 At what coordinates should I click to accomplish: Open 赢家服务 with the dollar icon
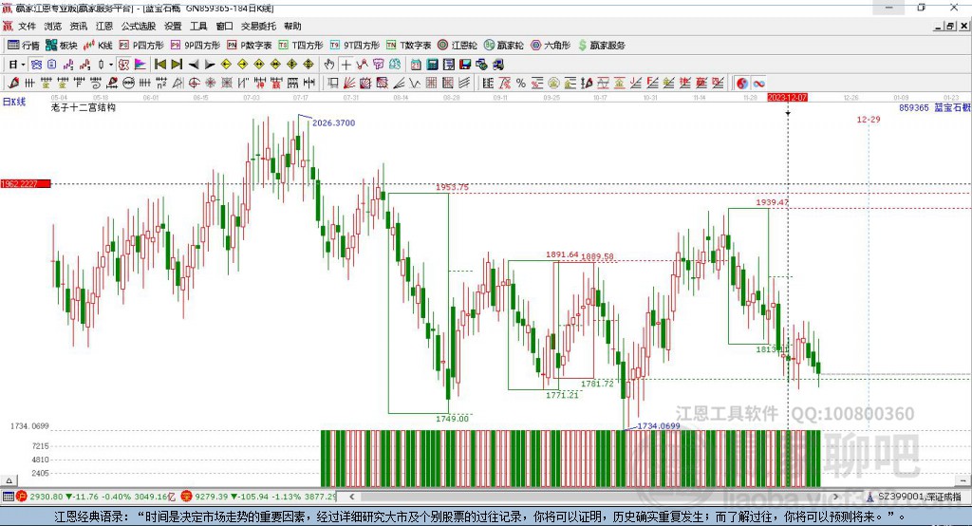pyautogui.click(x=601, y=46)
